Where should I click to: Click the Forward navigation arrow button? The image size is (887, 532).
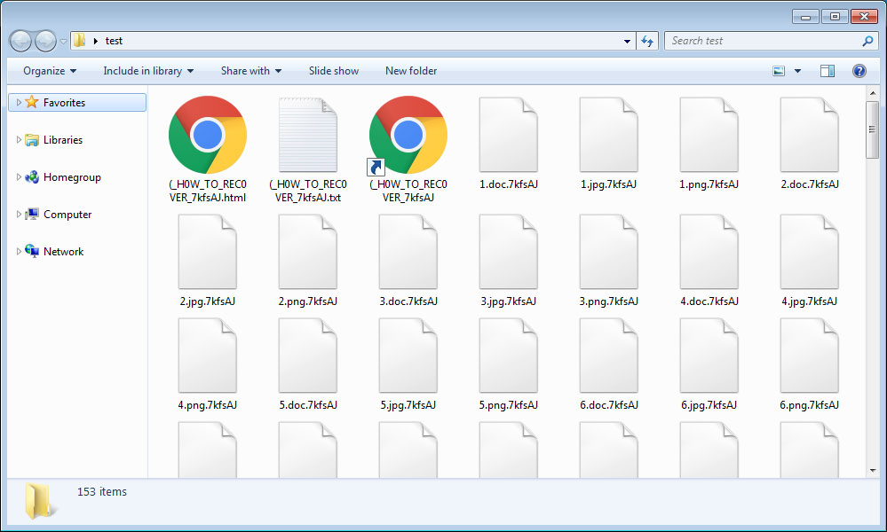tap(45, 41)
